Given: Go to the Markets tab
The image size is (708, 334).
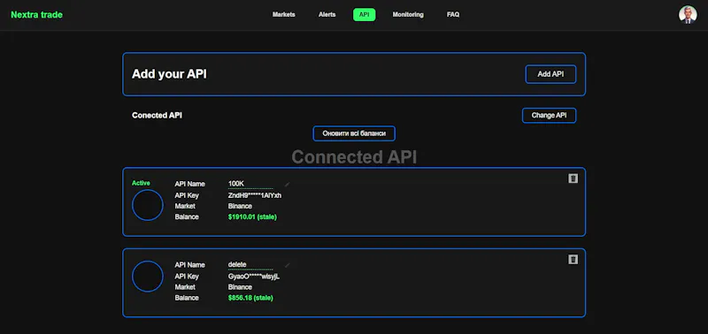Looking at the screenshot, I should [x=283, y=14].
